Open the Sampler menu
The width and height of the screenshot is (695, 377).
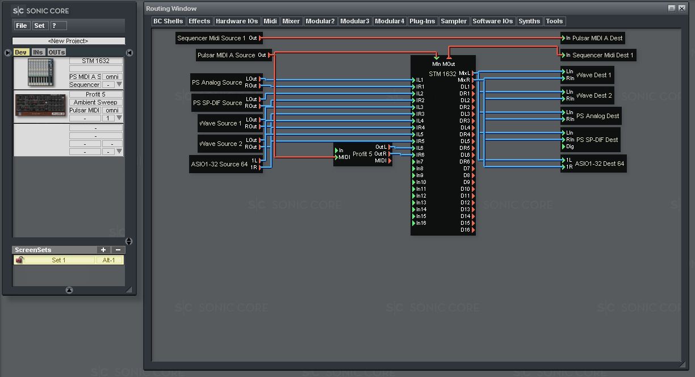click(454, 21)
